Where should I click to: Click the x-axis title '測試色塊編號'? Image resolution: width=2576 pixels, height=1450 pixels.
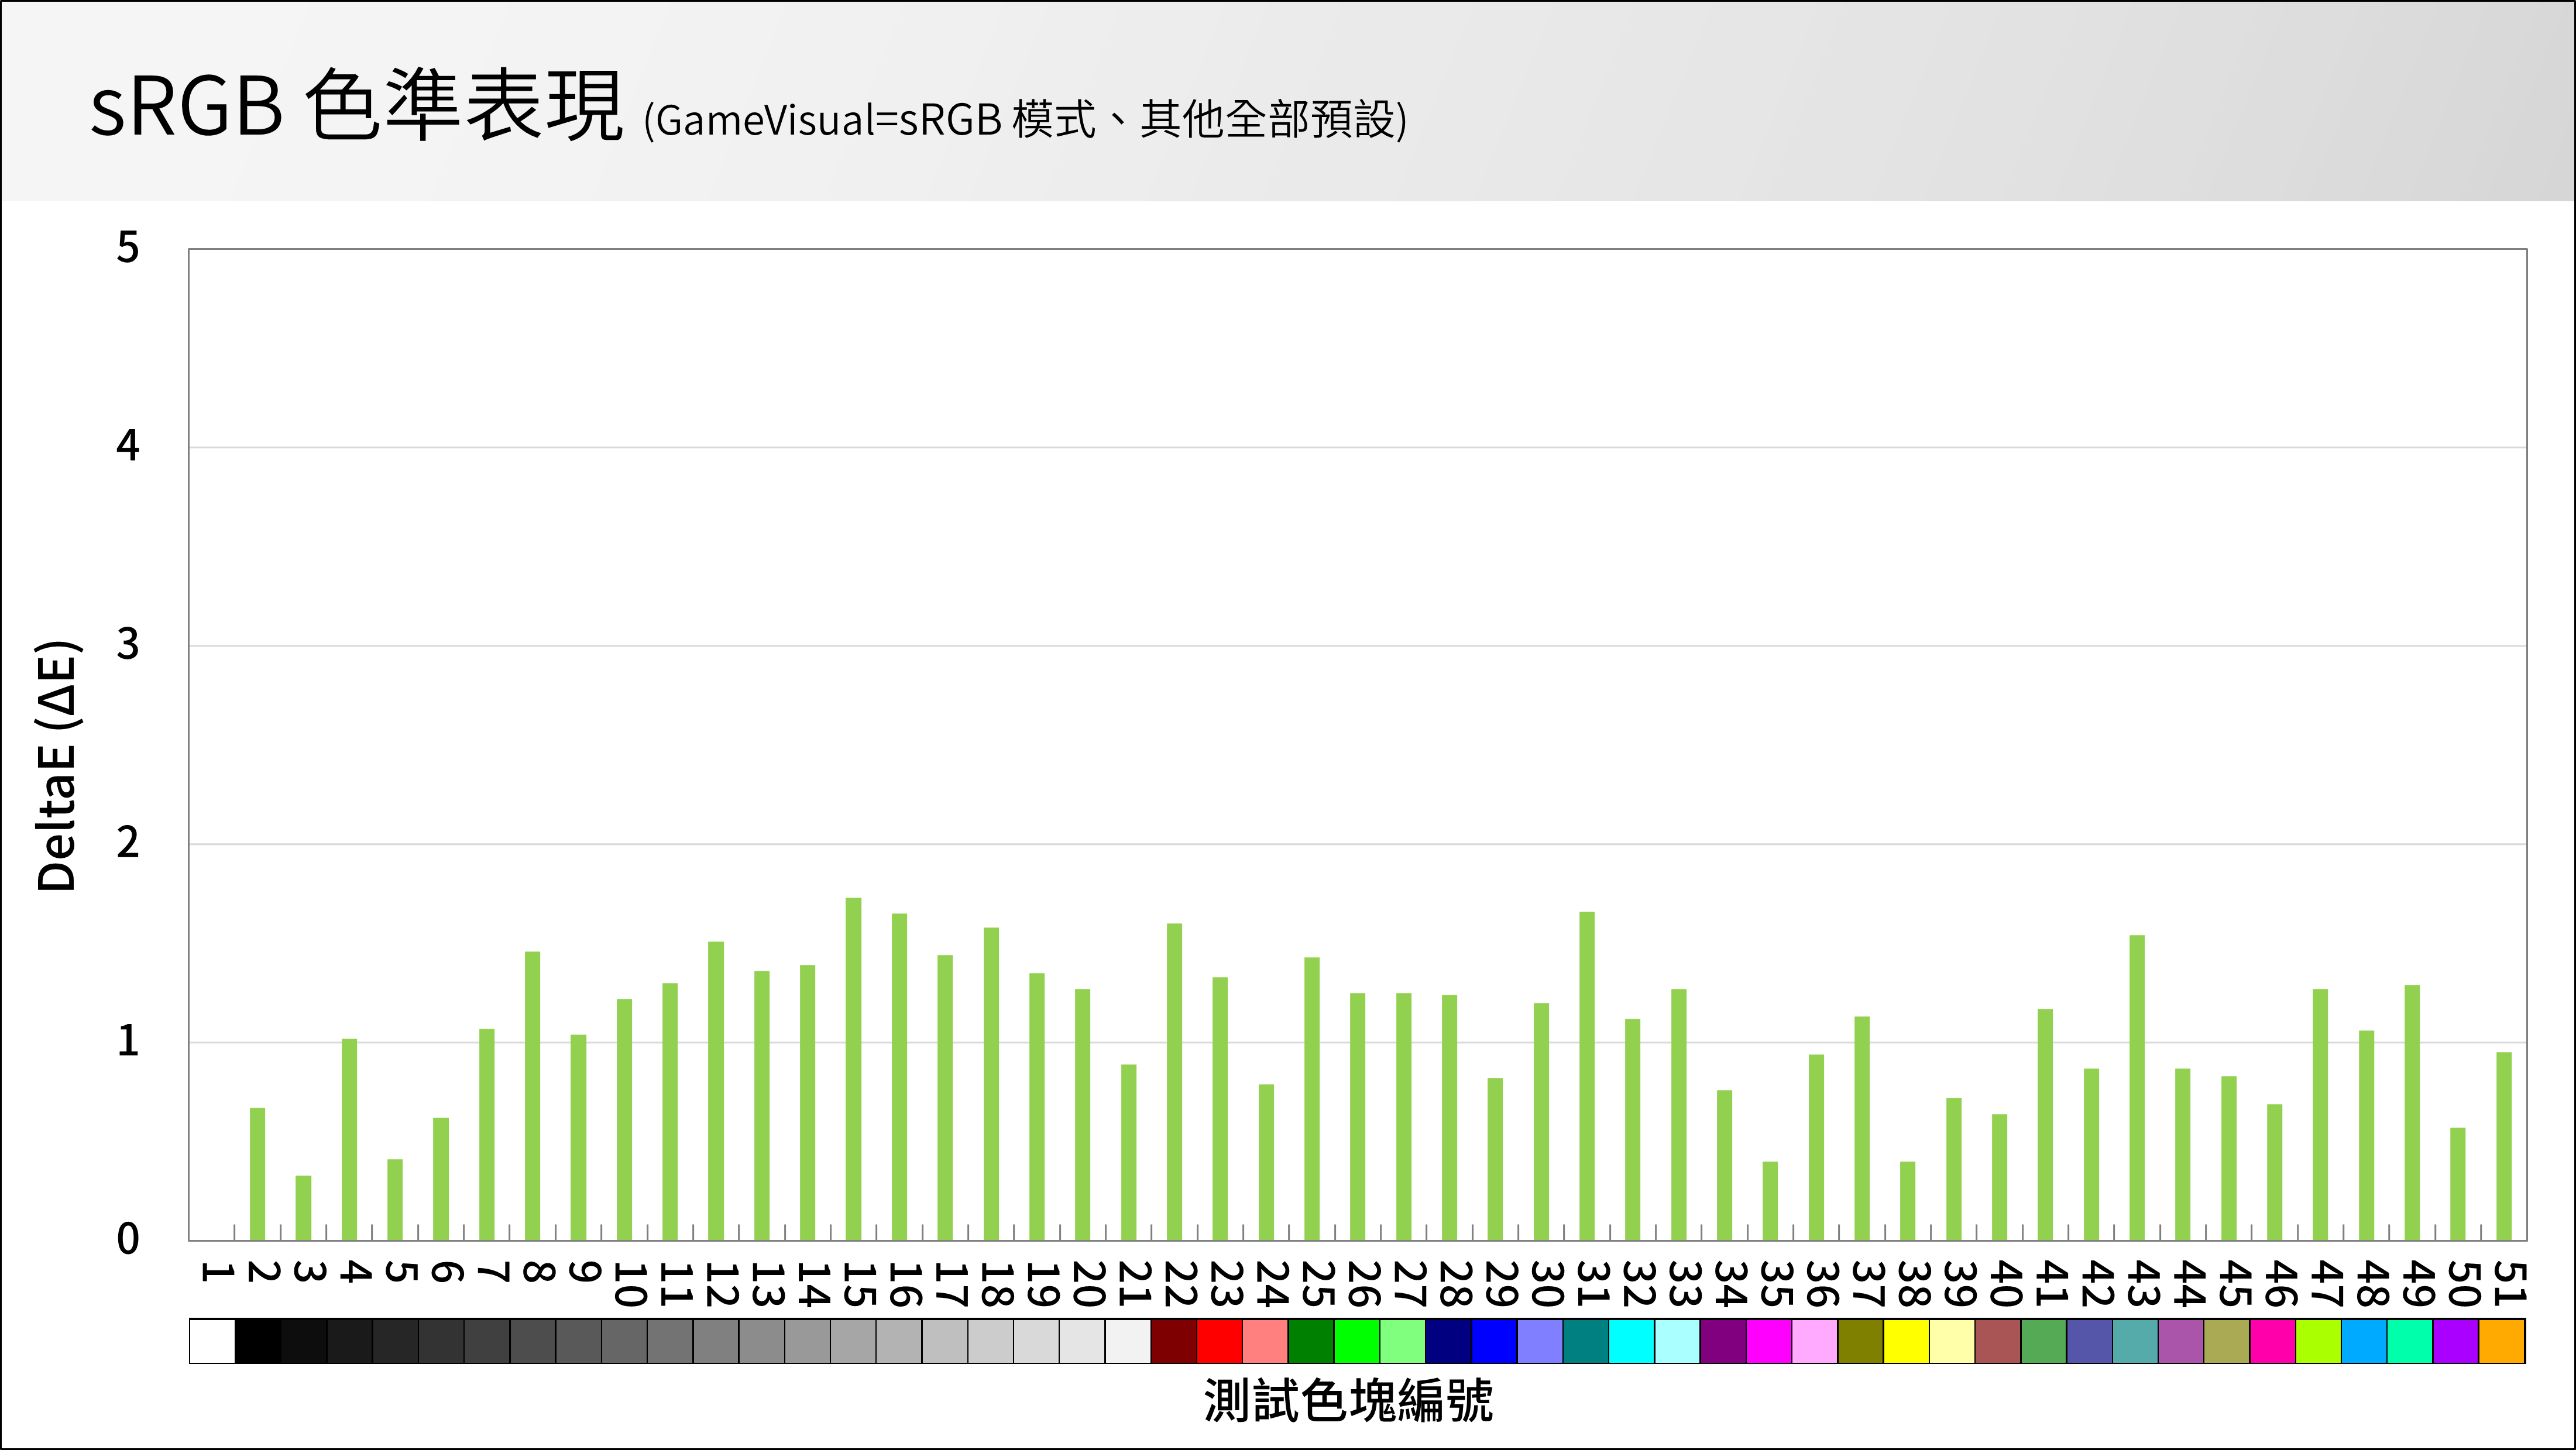(1348, 1401)
